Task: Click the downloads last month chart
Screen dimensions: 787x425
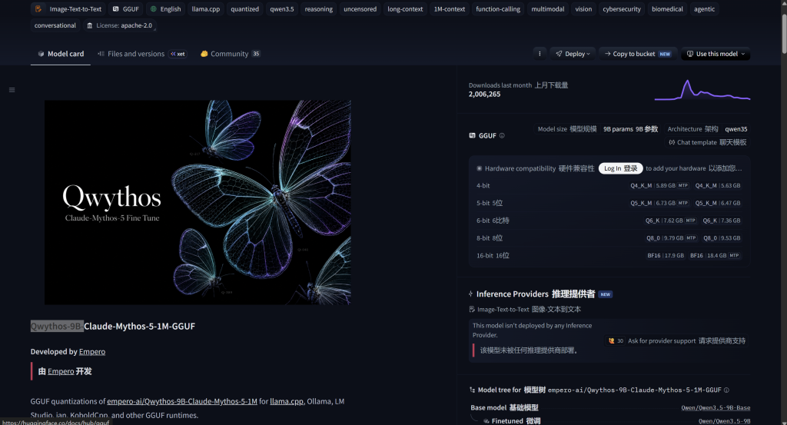Action: click(702, 90)
